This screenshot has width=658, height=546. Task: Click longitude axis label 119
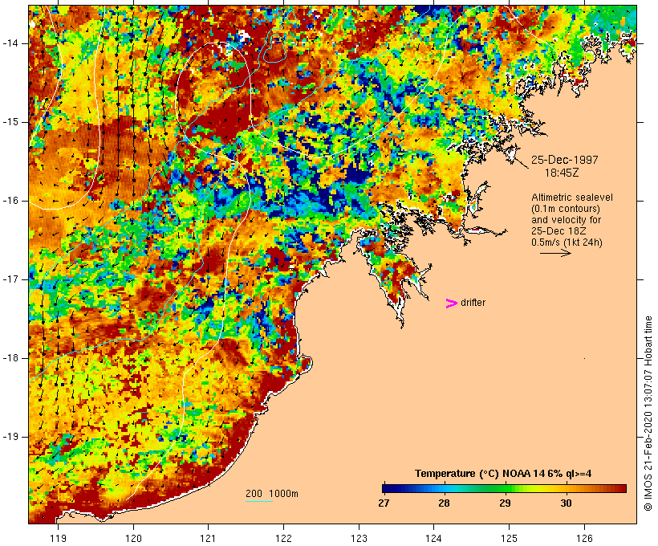(x=58, y=538)
